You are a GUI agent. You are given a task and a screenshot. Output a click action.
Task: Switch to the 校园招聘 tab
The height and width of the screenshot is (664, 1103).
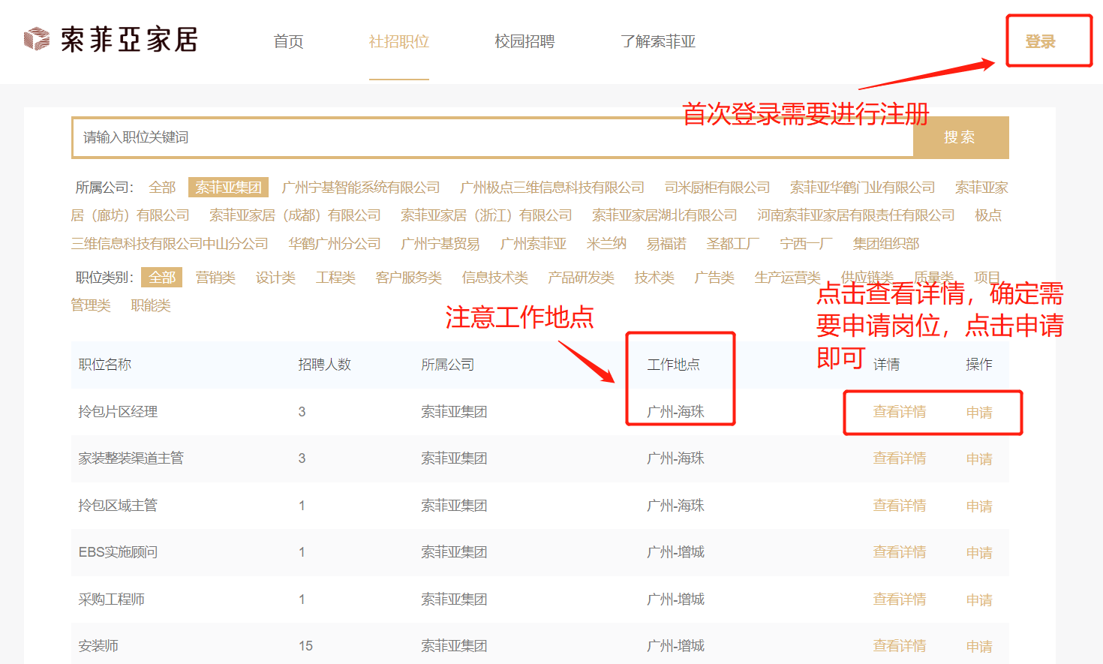click(524, 41)
